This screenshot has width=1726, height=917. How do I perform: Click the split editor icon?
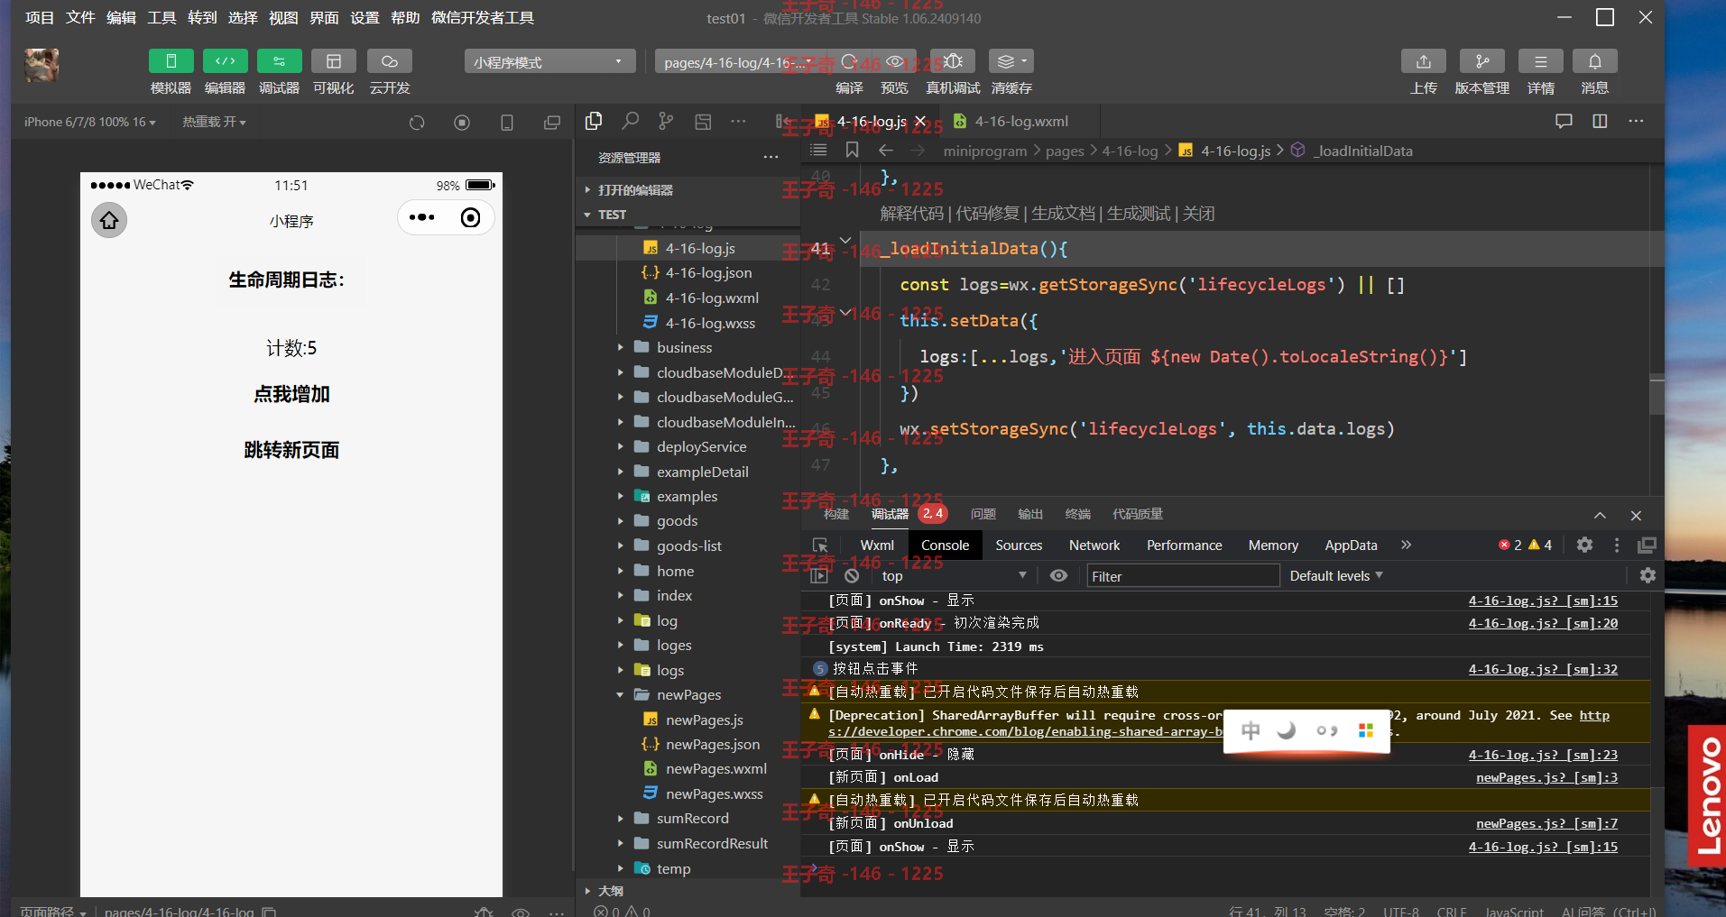point(1600,121)
